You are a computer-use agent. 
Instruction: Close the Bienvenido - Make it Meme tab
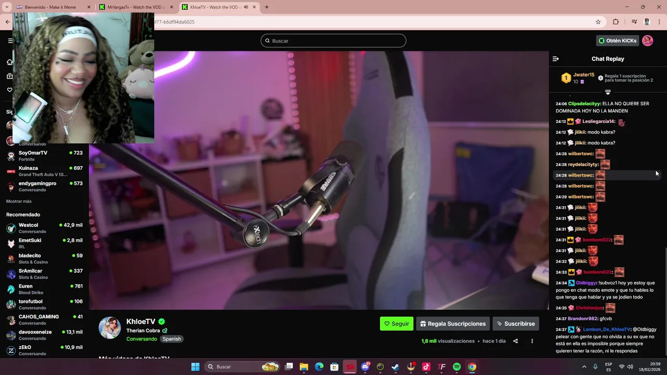pos(89,7)
